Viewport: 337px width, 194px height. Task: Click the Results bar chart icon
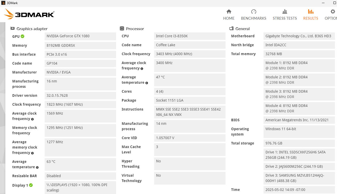pyautogui.click(x=310, y=11)
